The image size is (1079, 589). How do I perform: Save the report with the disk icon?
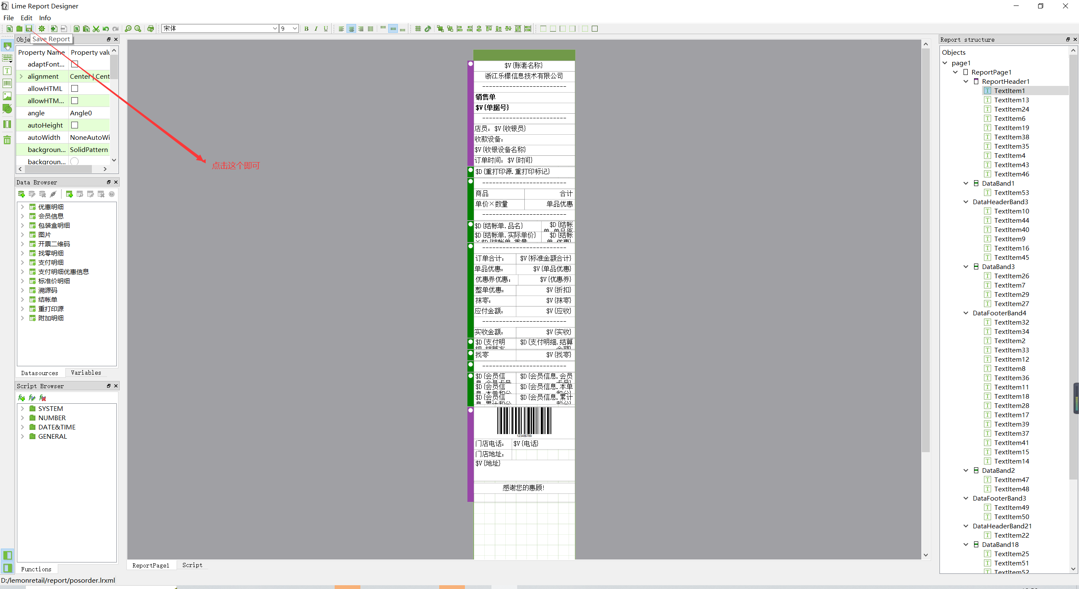(29, 29)
